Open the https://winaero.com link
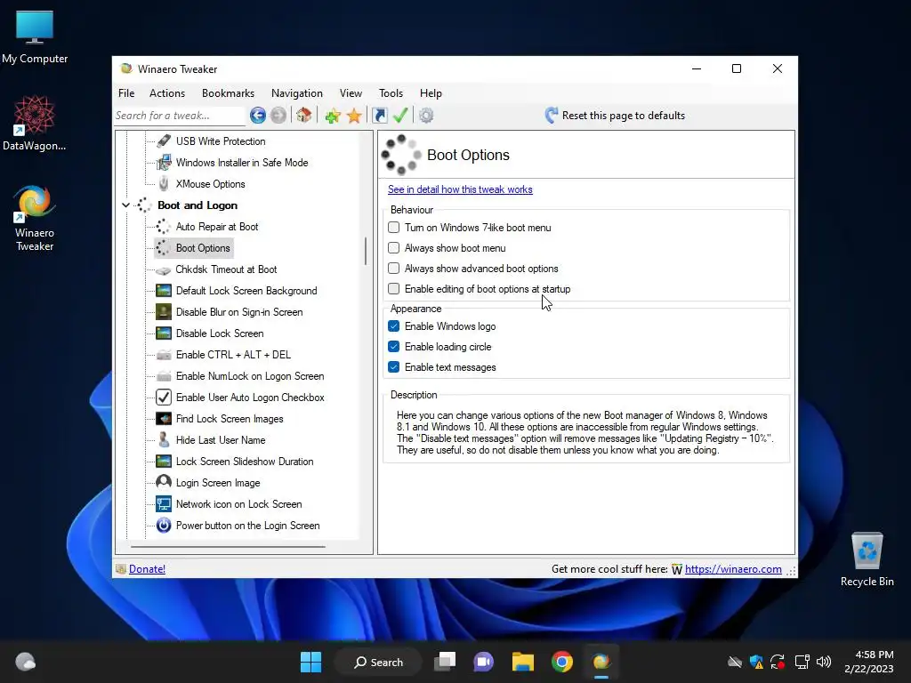911x683 pixels. (733, 569)
